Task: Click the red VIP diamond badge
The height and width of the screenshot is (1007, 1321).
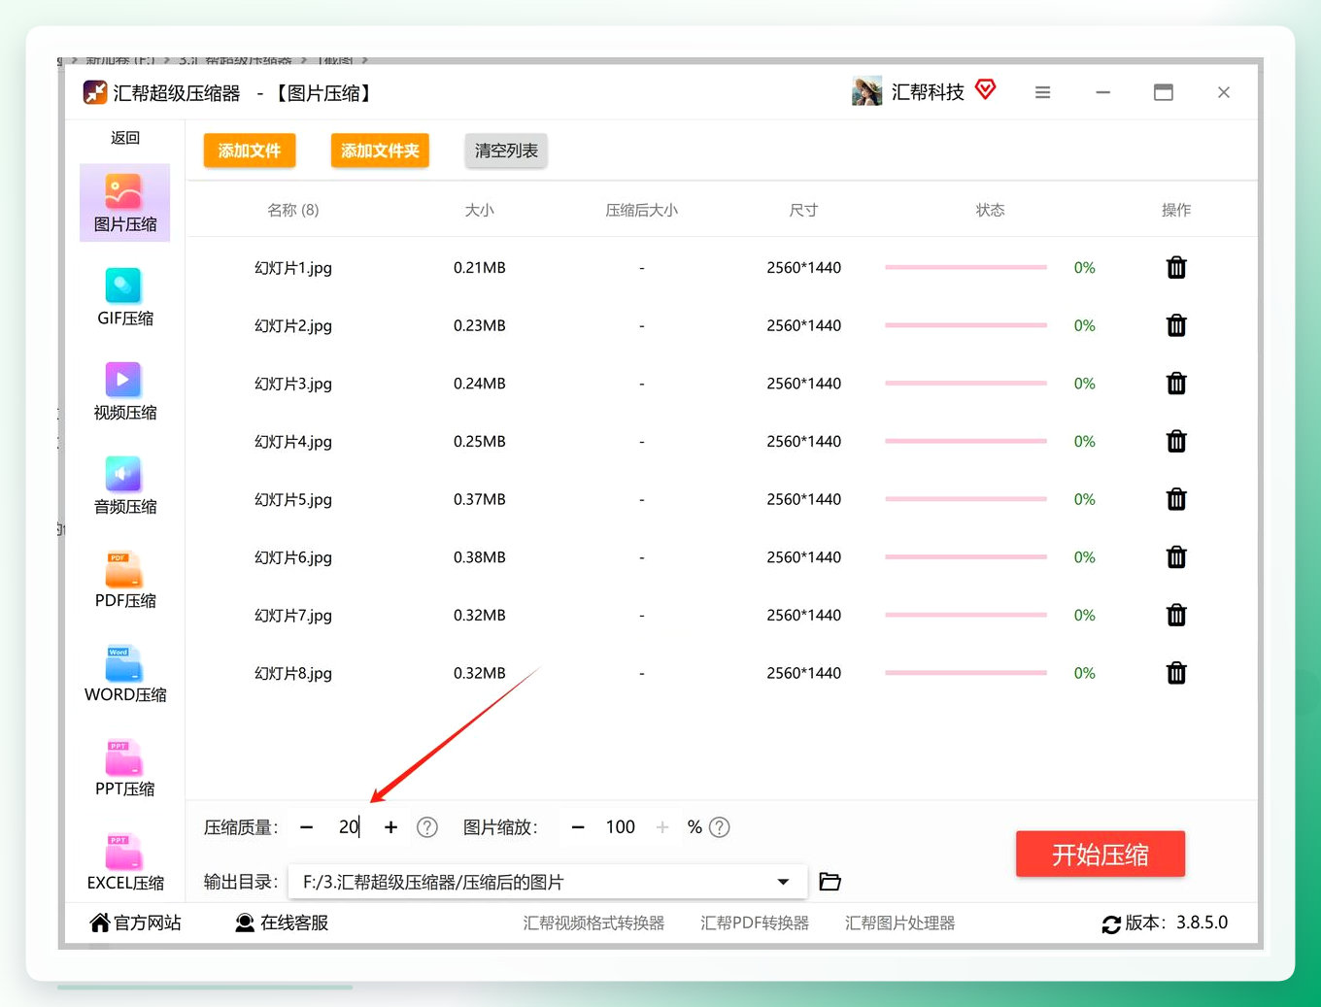Action: (x=986, y=90)
